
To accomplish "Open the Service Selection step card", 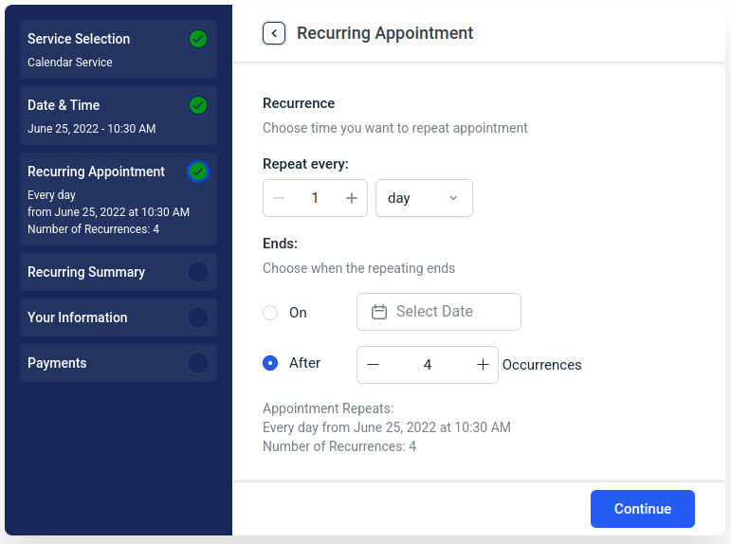I will click(119, 49).
